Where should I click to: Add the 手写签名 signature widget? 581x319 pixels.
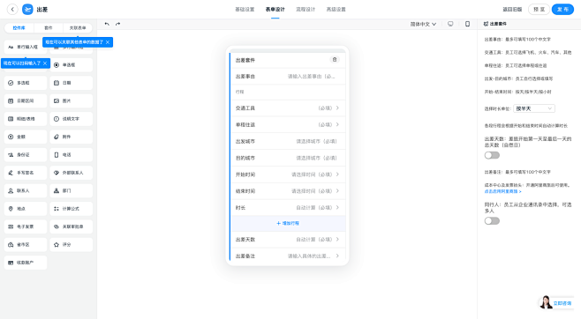pos(26,173)
